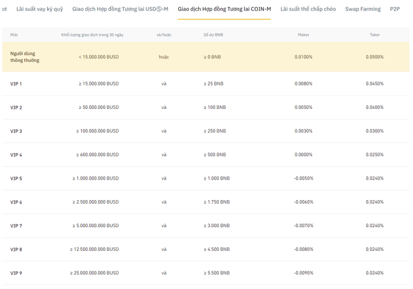Click the -0.0070% maker fee for VIP 7
413x289 pixels.
(303, 225)
